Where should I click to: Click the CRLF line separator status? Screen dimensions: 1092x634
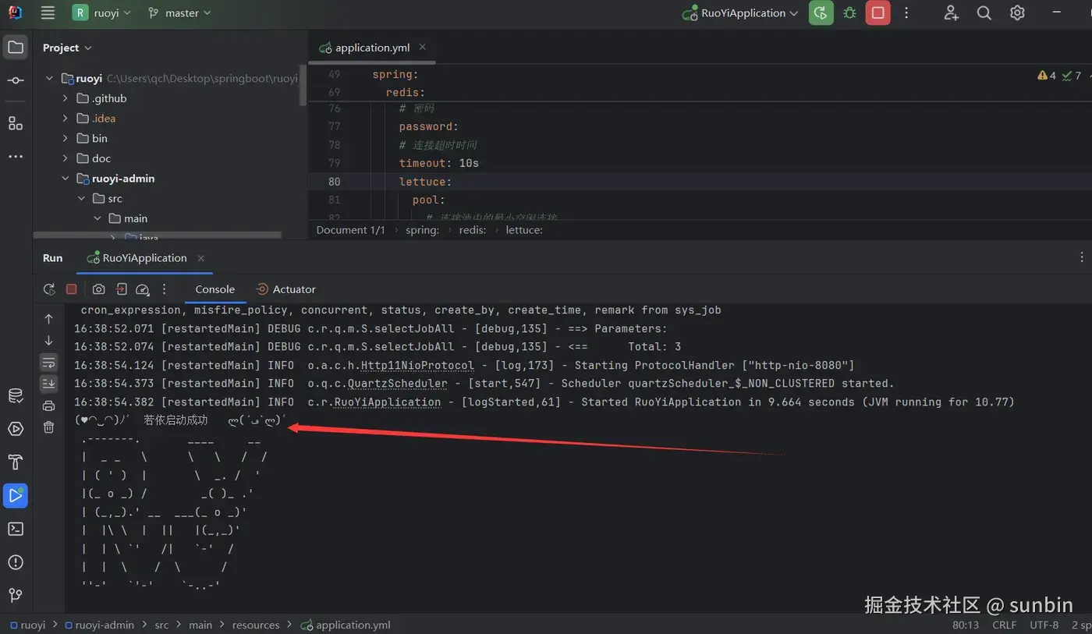[x=1004, y=625]
